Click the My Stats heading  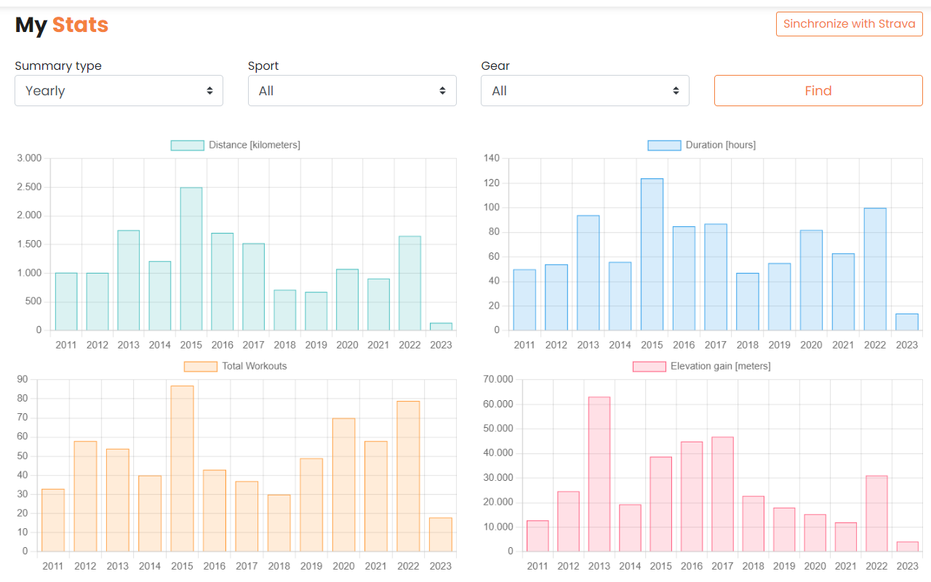click(x=62, y=25)
